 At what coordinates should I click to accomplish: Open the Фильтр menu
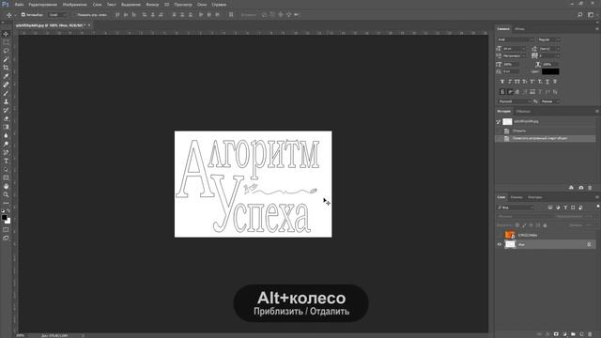click(152, 5)
